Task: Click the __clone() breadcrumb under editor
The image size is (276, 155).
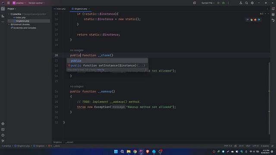Action: [69, 142]
